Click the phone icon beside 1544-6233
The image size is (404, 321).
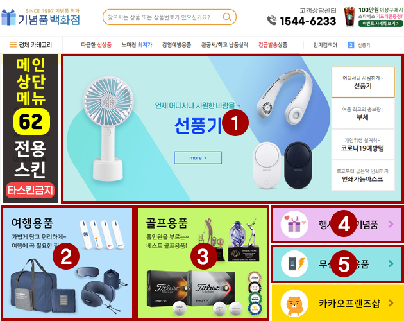(271, 21)
